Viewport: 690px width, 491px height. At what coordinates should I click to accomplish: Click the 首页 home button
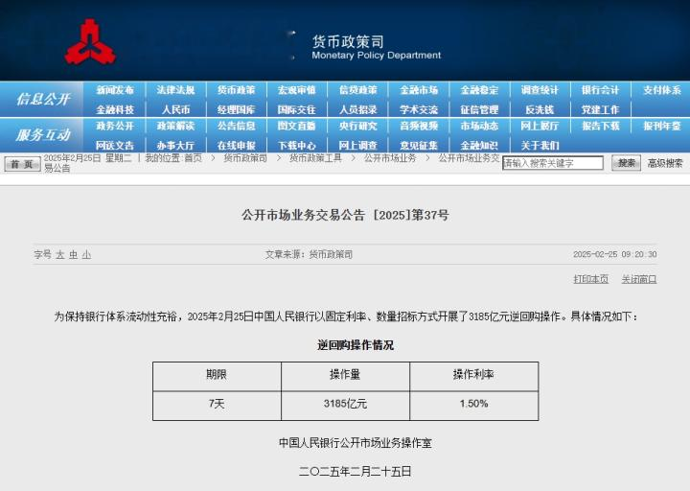[x=22, y=164]
